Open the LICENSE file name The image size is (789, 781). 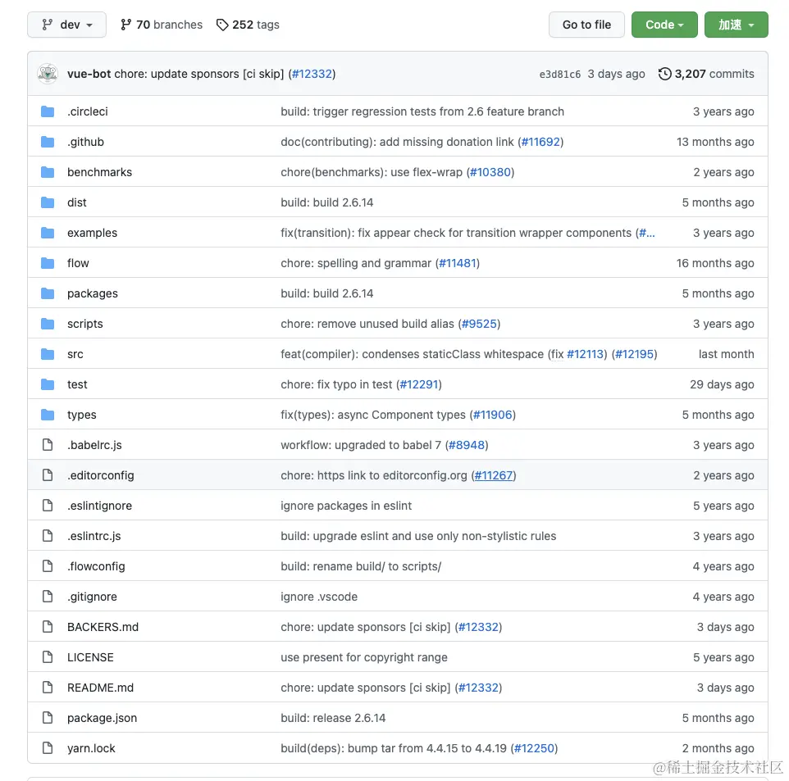coord(90,657)
